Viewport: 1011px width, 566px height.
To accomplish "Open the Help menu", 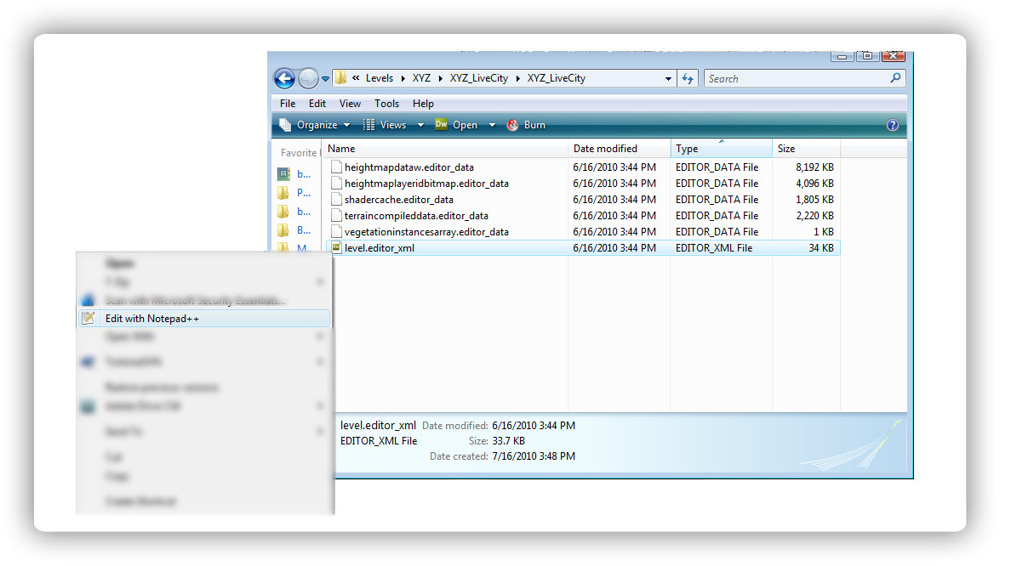I will point(423,104).
